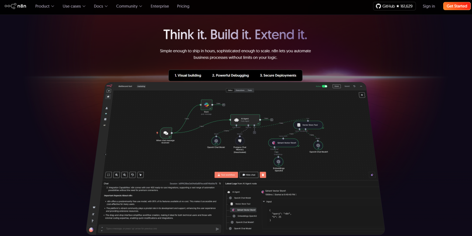The image size is (472, 236).
Task: Click the Share button in the editor
Action: click(x=337, y=86)
